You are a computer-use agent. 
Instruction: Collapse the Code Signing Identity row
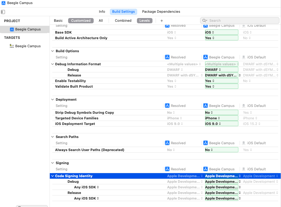(52, 176)
